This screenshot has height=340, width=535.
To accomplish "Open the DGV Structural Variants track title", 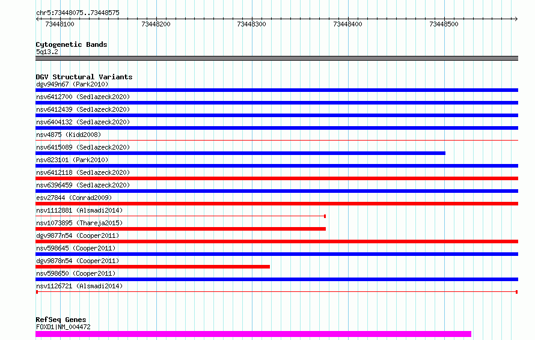I will pos(84,77).
